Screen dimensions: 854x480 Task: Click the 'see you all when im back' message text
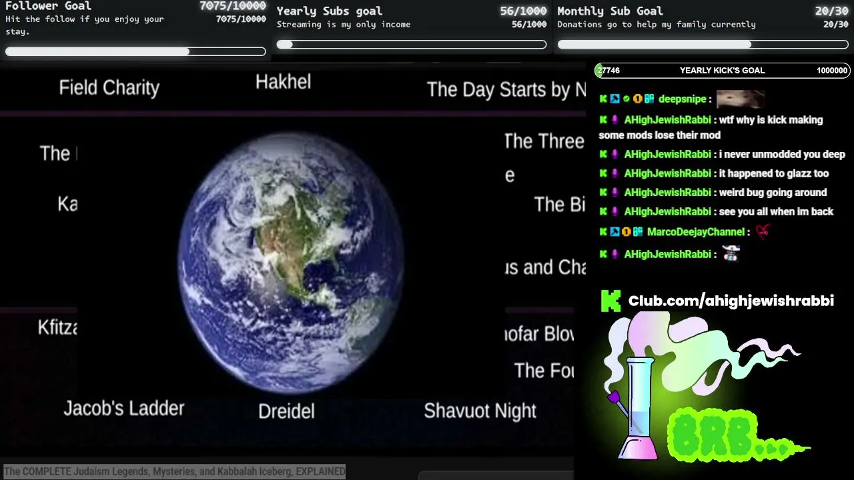tap(777, 211)
